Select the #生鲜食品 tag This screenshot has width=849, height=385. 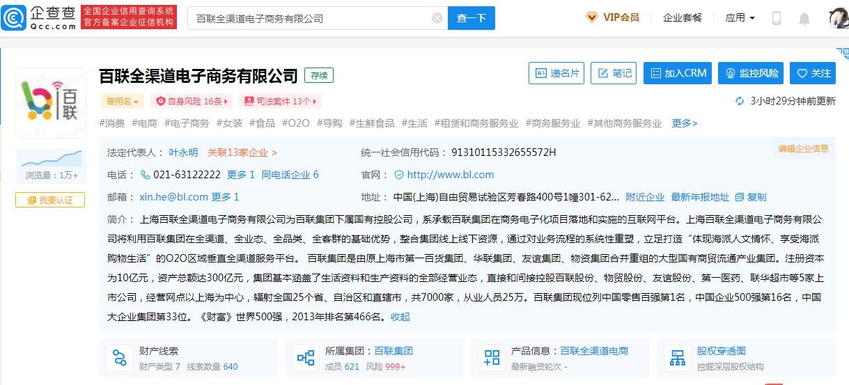tap(372, 123)
